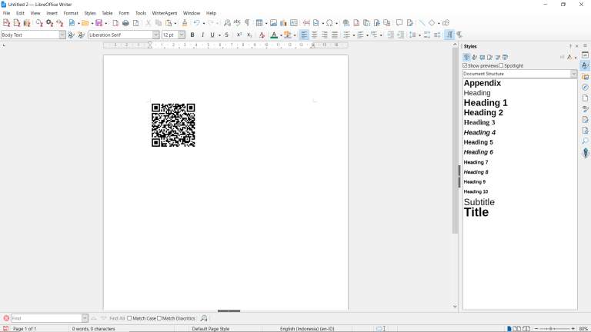Screen dimensions: 591x332
Task: Toggle Show previews checkbox
Action: 465,65
